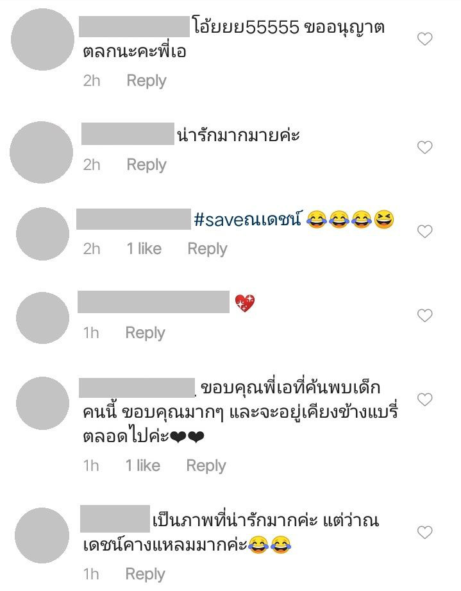Like the comment saying โอ้ยยย55555

click(425, 39)
